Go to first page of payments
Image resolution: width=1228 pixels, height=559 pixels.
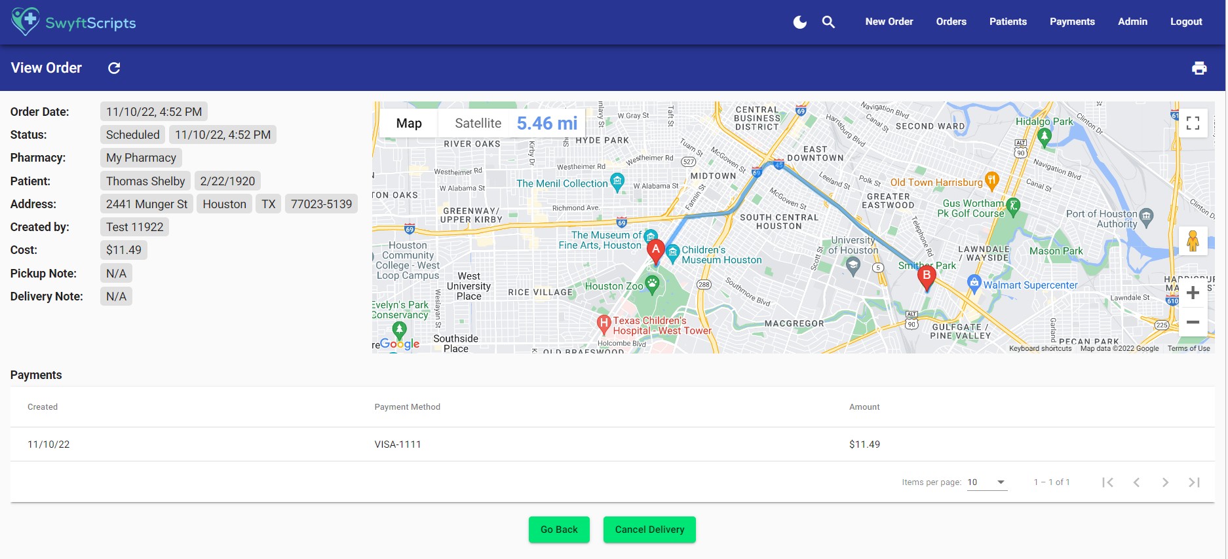click(x=1107, y=482)
